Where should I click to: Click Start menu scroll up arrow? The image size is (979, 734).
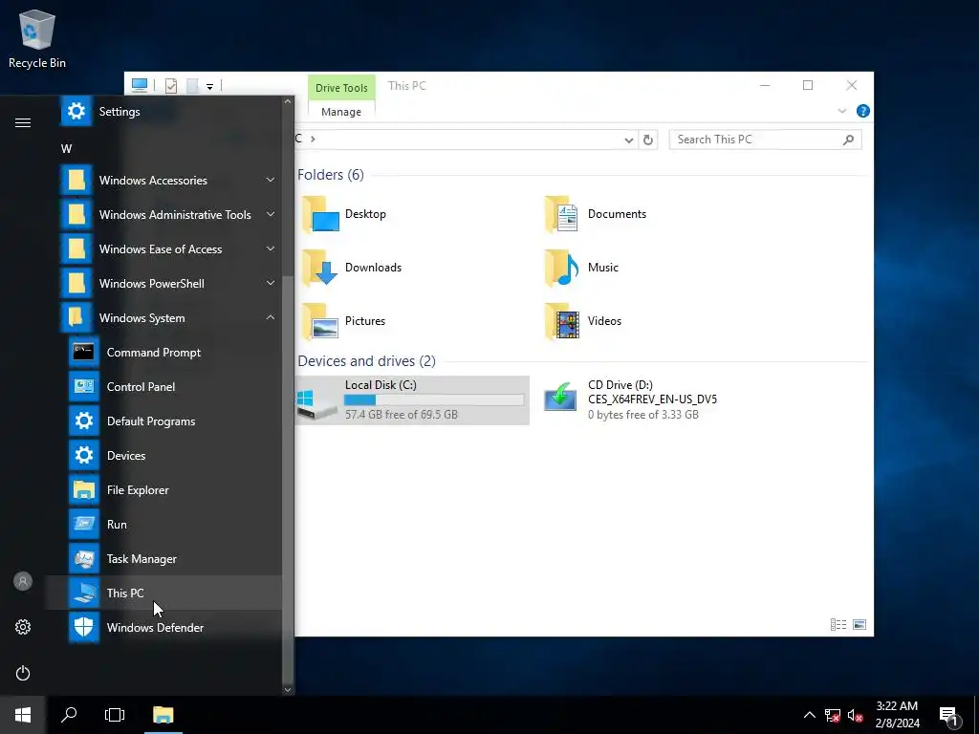288,101
